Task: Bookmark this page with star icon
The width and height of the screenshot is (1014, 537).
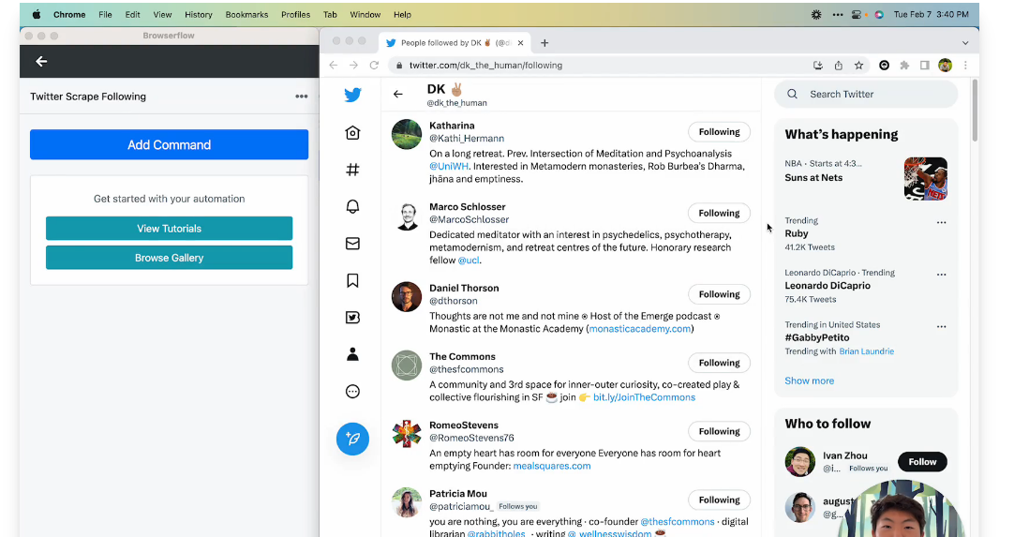Action: tap(858, 65)
